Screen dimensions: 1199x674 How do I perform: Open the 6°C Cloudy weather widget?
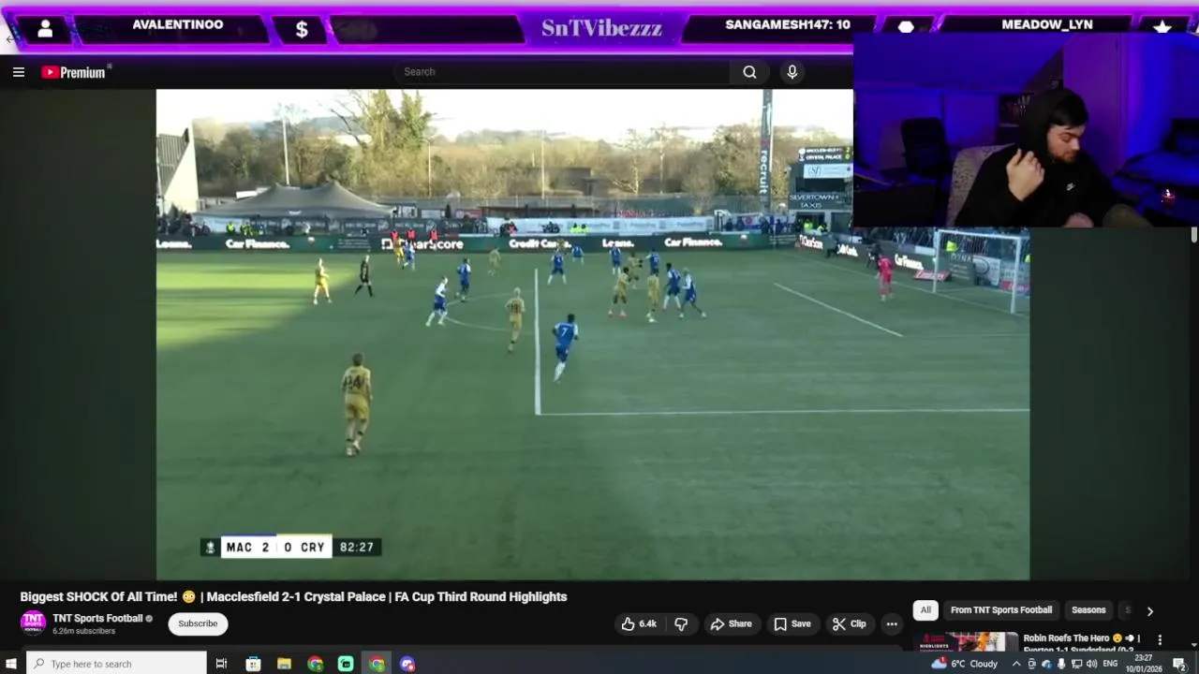coord(965,664)
